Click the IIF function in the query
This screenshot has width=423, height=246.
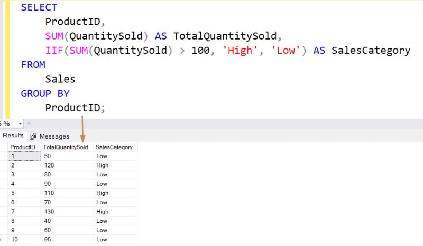pyautogui.click(x=54, y=50)
